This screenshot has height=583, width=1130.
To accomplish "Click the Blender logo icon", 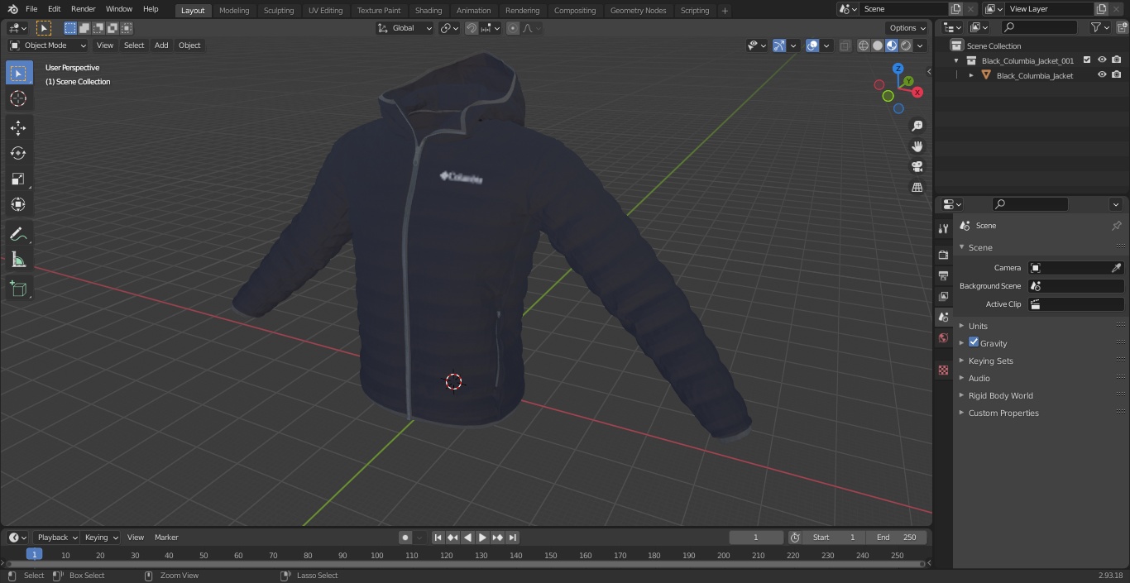I will [x=12, y=9].
